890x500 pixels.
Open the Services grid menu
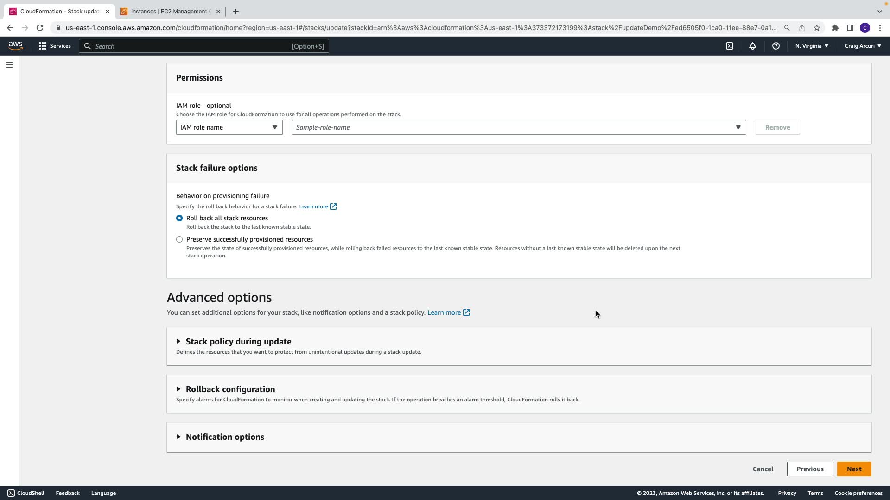pyautogui.click(x=55, y=46)
